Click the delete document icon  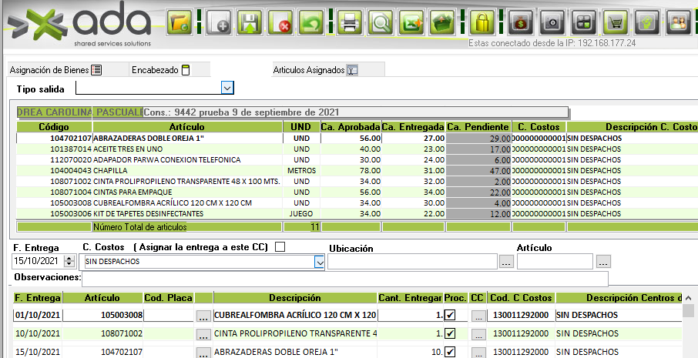[x=281, y=22]
